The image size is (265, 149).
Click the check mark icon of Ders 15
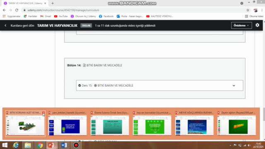pos(79,86)
